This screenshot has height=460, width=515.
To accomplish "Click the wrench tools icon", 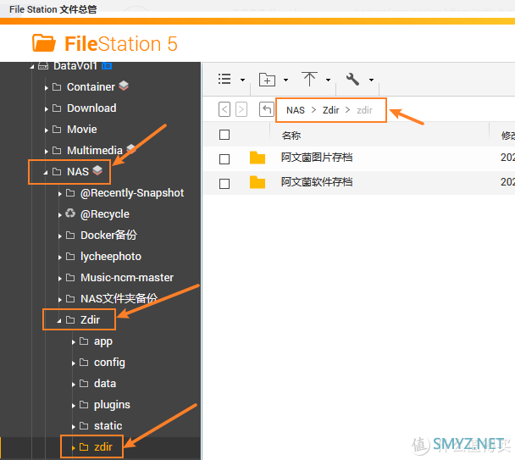I will (352, 79).
